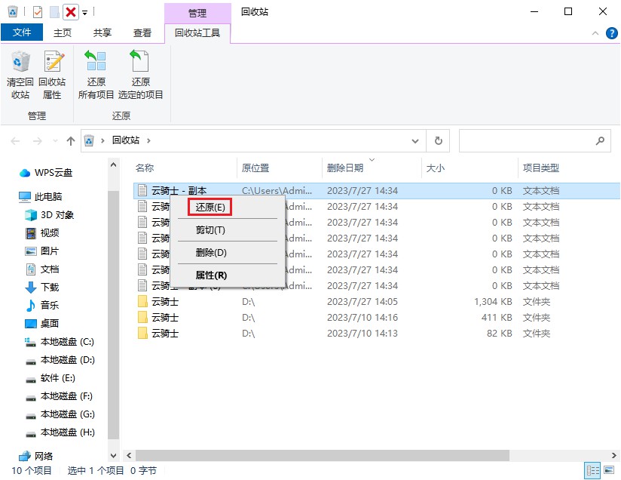Open the blue Help question mark
This screenshot has width=621, height=480.
point(612,32)
